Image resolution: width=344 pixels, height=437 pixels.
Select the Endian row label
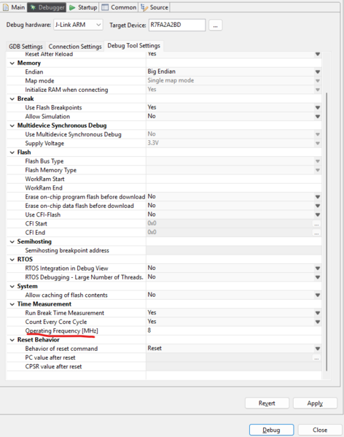[x=34, y=72]
